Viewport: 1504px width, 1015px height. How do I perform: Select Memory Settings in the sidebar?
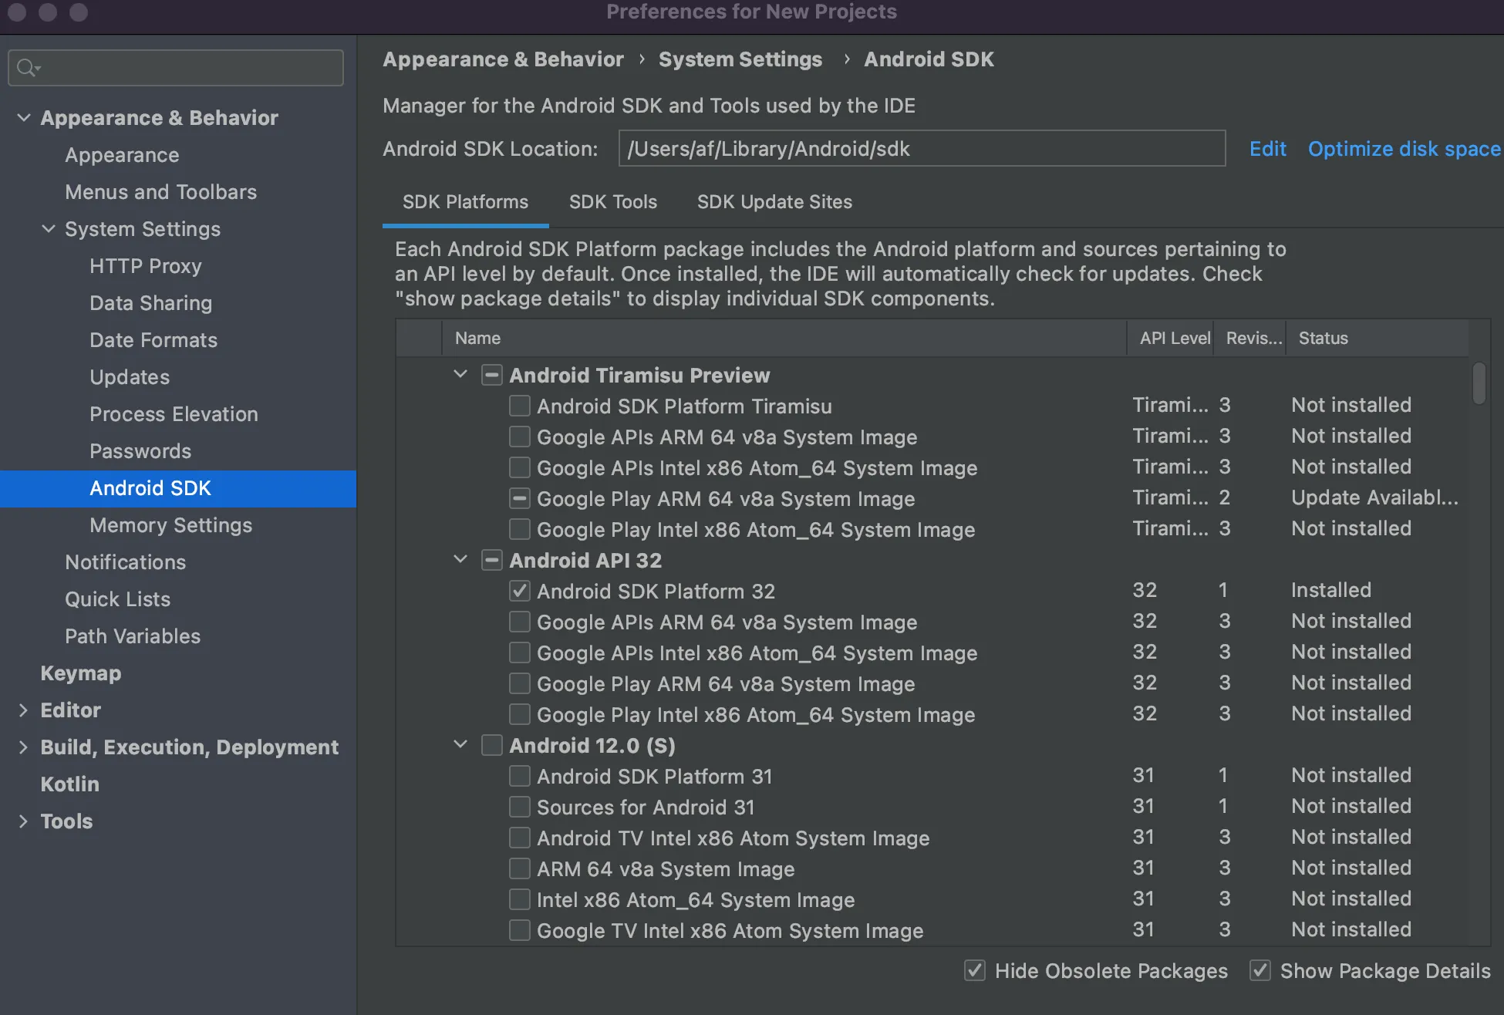(170, 525)
